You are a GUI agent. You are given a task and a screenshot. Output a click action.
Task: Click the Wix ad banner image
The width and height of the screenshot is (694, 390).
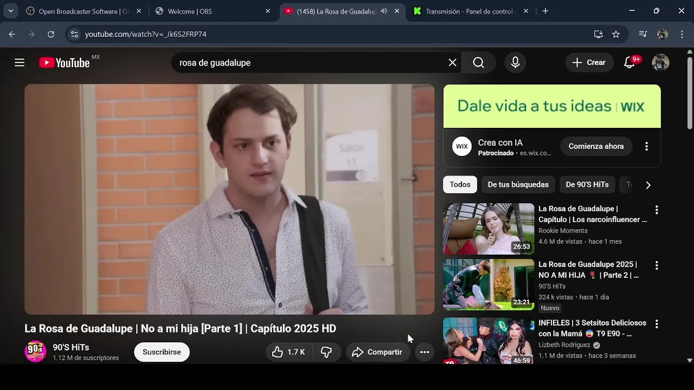pos(552,106)
